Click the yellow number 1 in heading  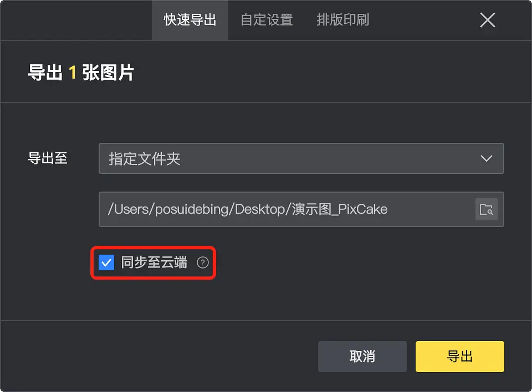[x=72, y=73]
